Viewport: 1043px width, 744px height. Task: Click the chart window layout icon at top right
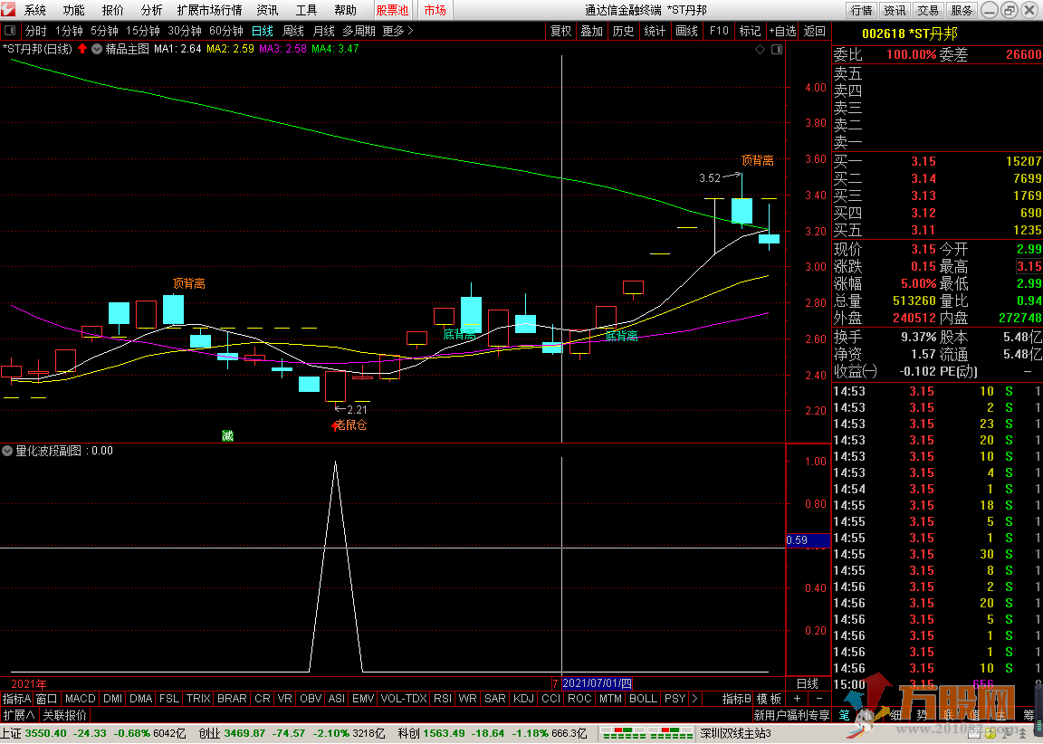[x=776, y=49]
